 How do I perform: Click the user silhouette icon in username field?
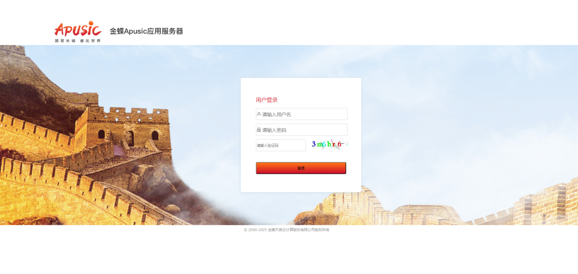(259, 114)
